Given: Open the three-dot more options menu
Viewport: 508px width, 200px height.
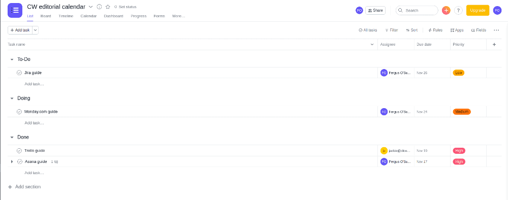Looking at the screenshot, I should tap(496, 30).
